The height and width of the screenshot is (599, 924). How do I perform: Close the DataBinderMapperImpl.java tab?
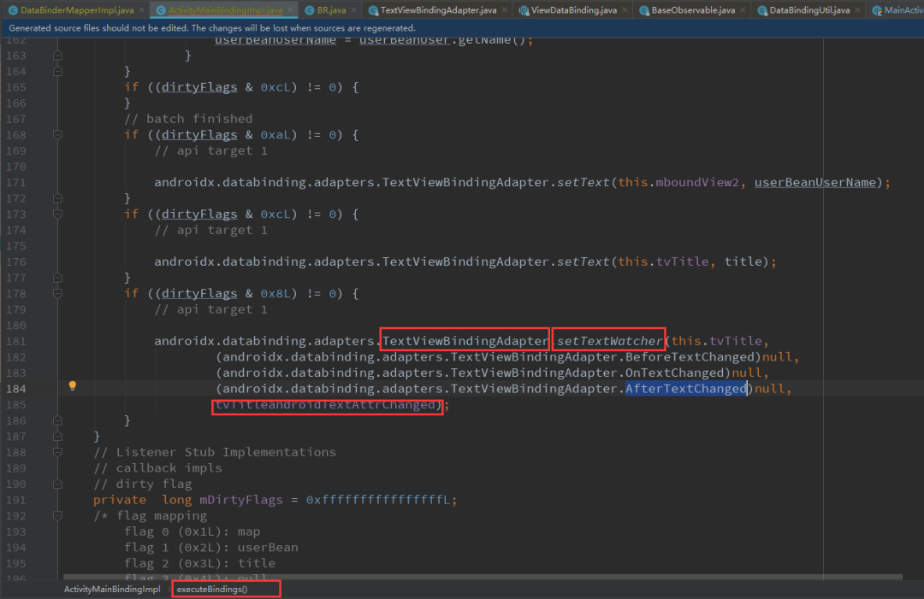click(x=142, y=10)
